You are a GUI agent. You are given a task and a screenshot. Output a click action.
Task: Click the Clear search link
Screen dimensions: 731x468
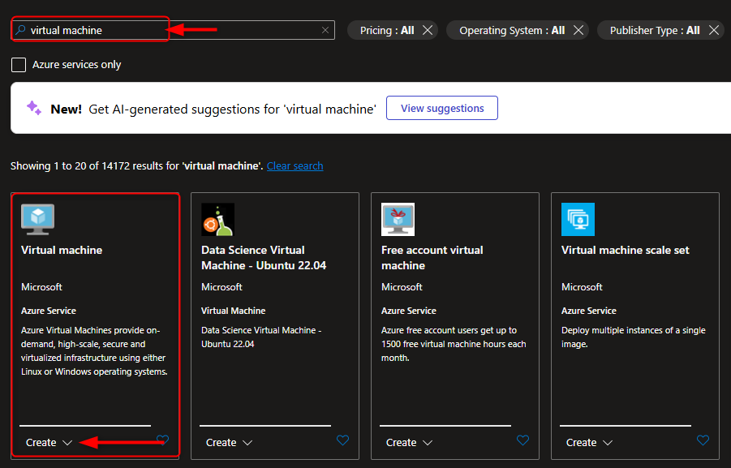pyautogui.click(x=295, y=165)
